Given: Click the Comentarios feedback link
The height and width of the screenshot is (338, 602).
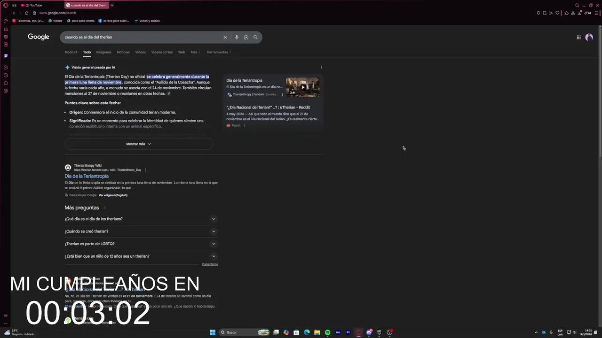Looking at the screenshot, I should point(210,264).
